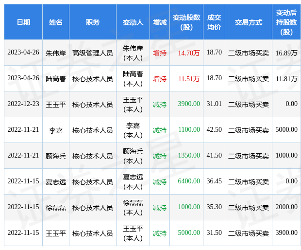
Task: Select name cell 顾海兵
Action: pos(56,156)
